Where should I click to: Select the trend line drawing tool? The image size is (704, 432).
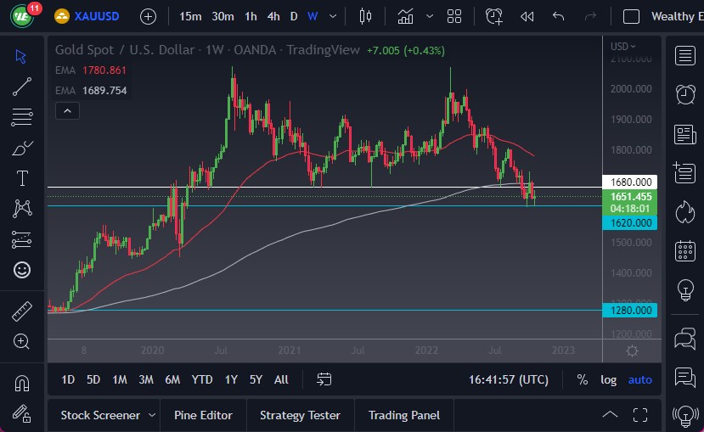[x=22, y=86]
